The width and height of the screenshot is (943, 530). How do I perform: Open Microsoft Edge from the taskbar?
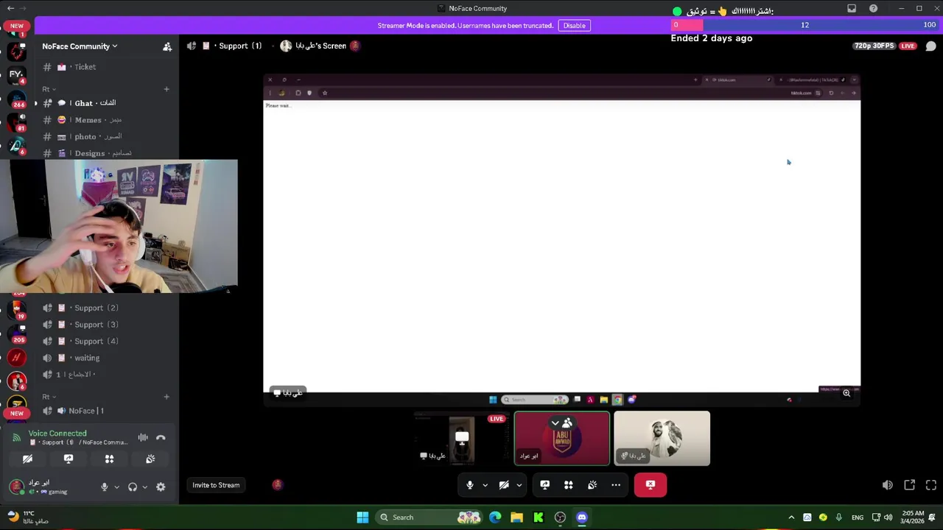pos(495,517)
